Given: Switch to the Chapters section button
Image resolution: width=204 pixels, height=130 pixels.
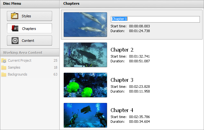Looking at the screenshot, I should tap(30, 28).
